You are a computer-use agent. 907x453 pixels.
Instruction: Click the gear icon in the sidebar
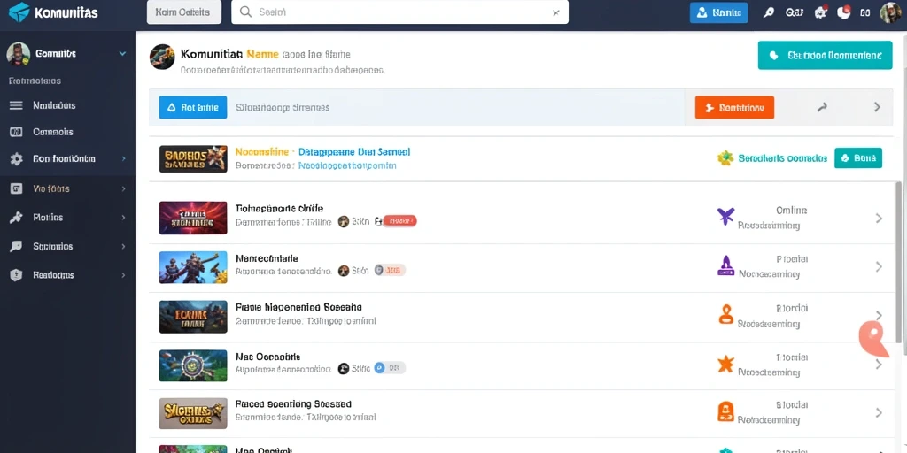(16, 159)
